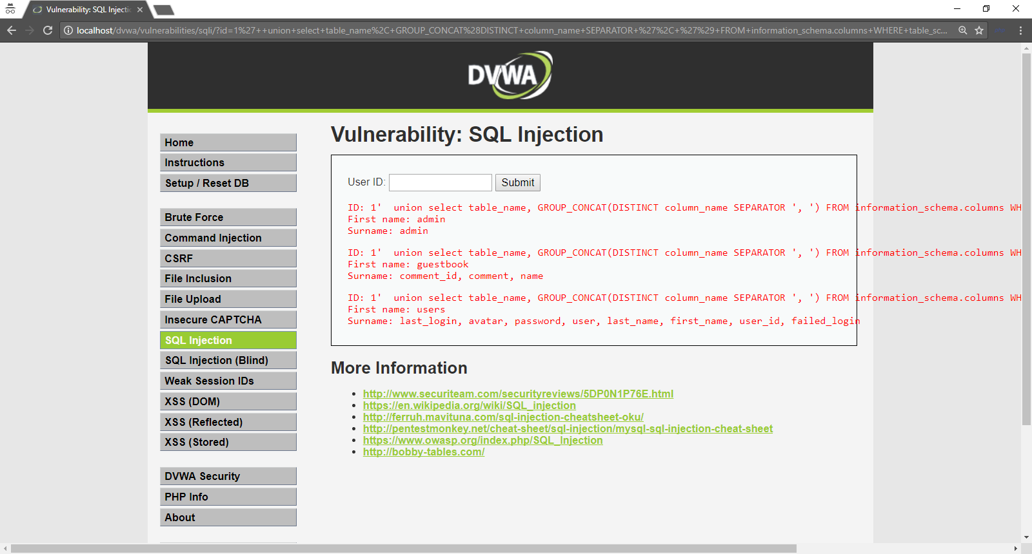
Task: Go to Setup / Reset DB
Action: pyautogui.click(x=228, y=183)
